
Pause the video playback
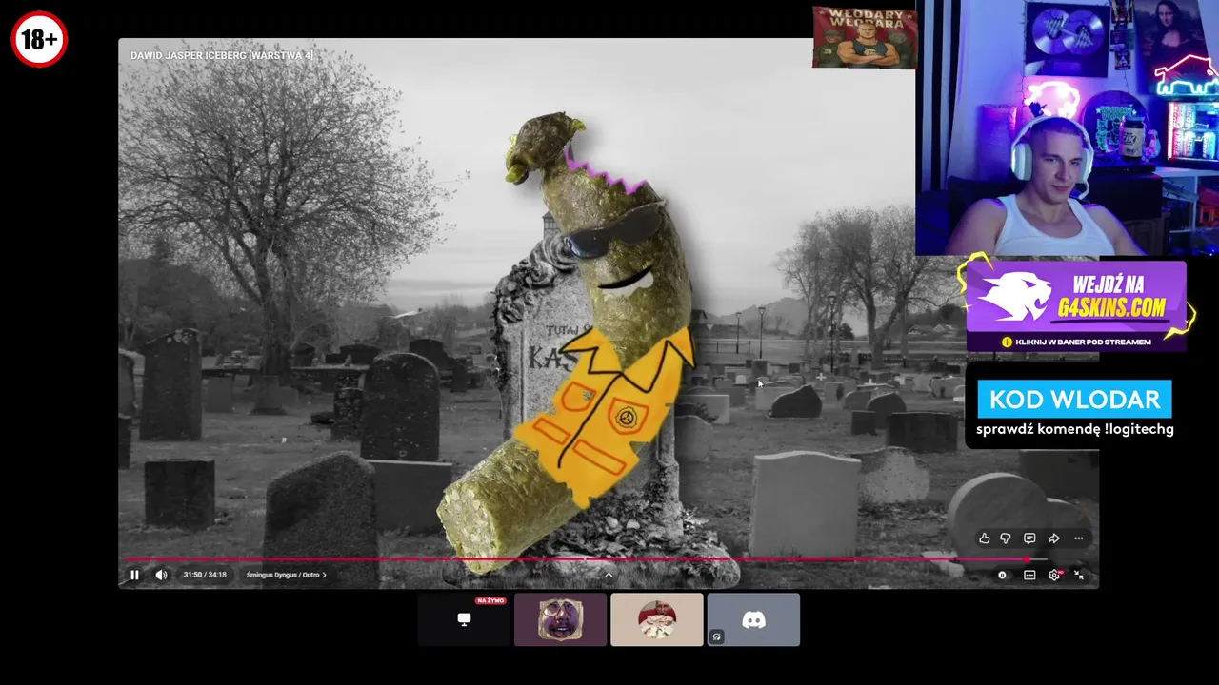click(x=134, y=575)
